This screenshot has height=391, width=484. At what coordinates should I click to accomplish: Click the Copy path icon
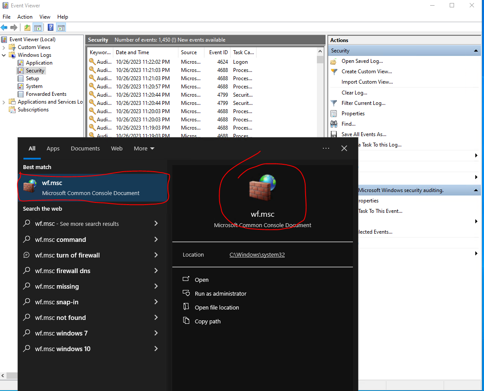(186, 321)
